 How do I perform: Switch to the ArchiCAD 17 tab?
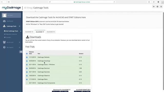point(40,32)
